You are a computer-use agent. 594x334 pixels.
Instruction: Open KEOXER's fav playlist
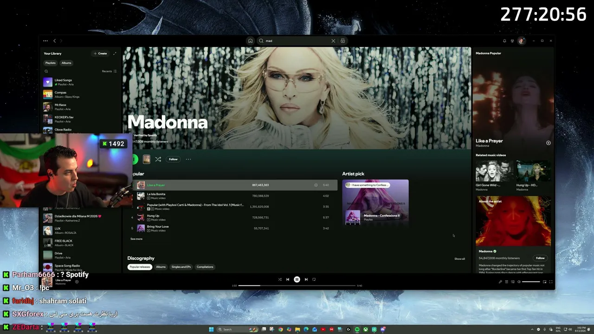(x=80, y=119)
